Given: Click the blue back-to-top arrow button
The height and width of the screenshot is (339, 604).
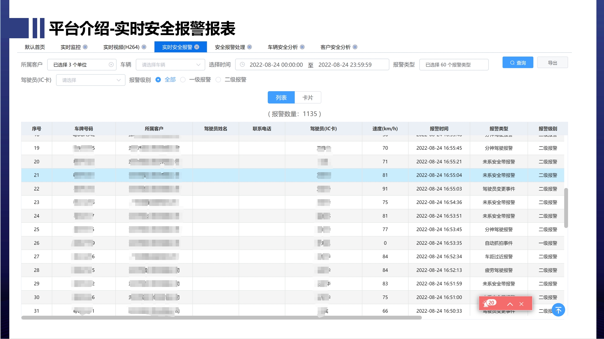Looking at the screenshot, I should coord(558,310).
